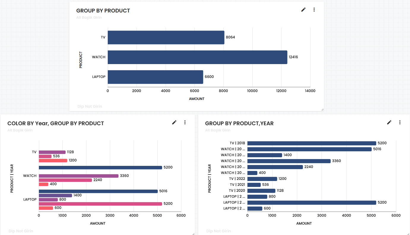
Task: Click pencil icon on GROUP BY PRODUCT,YEAR card
Action: (x=389, y=122)
